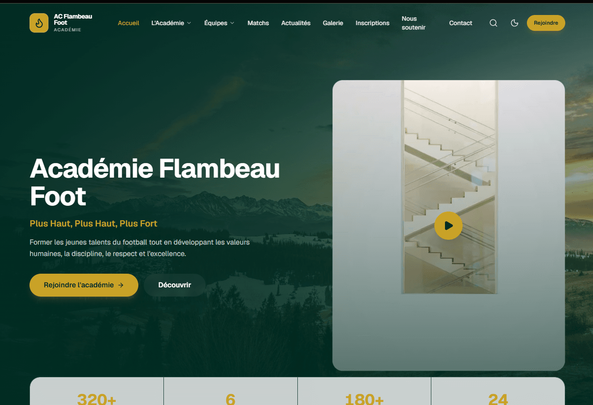Open the Nous soutenir link
This screenshot has width=593, height=405.
point(414,23)
